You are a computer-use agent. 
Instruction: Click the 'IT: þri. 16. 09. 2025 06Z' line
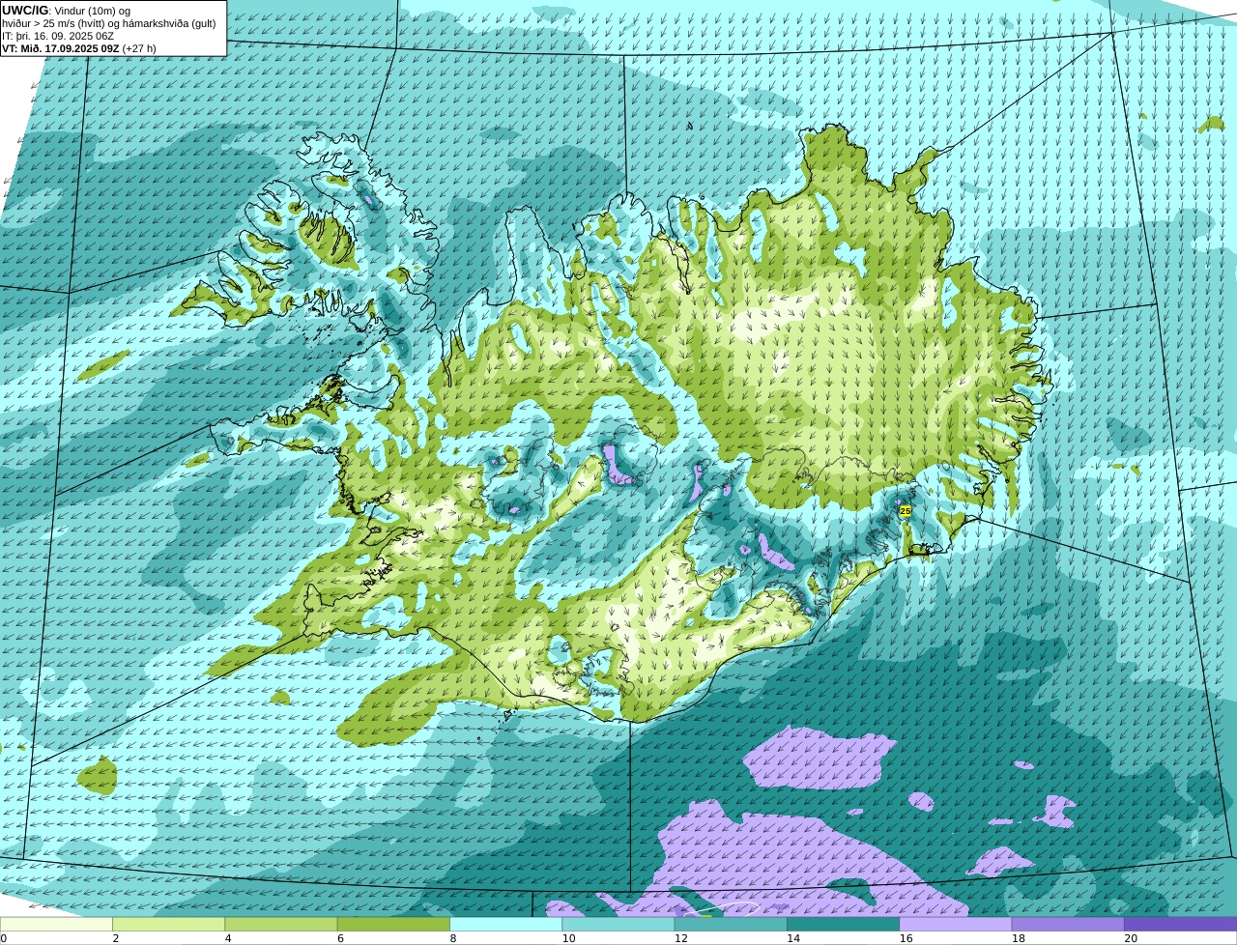pyautogui.click(x=58, y=36)
